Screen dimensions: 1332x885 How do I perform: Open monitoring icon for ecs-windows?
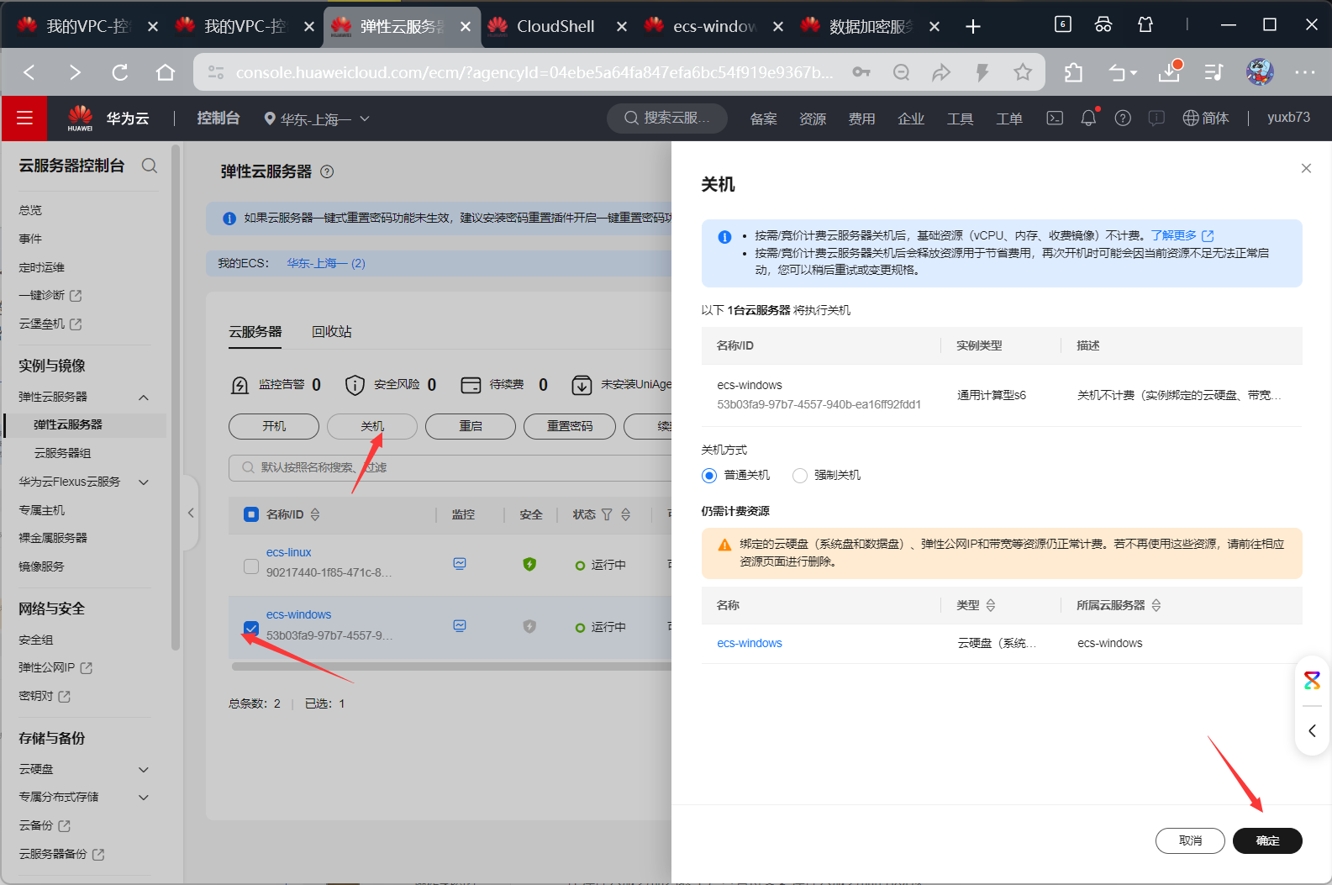click(460, 625)
